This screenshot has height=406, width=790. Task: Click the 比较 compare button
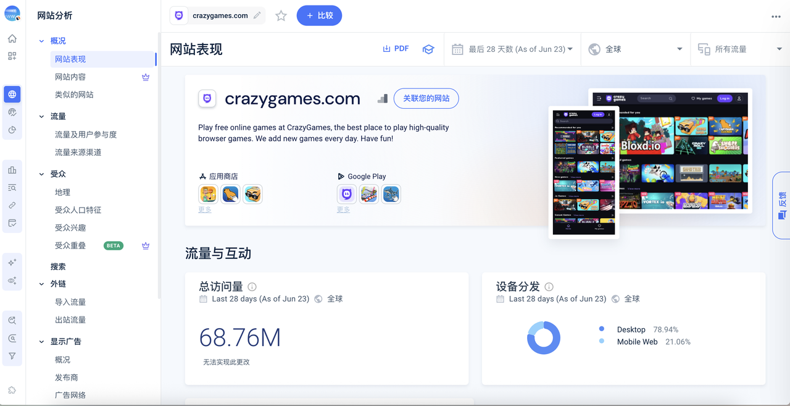coord(319,15)
